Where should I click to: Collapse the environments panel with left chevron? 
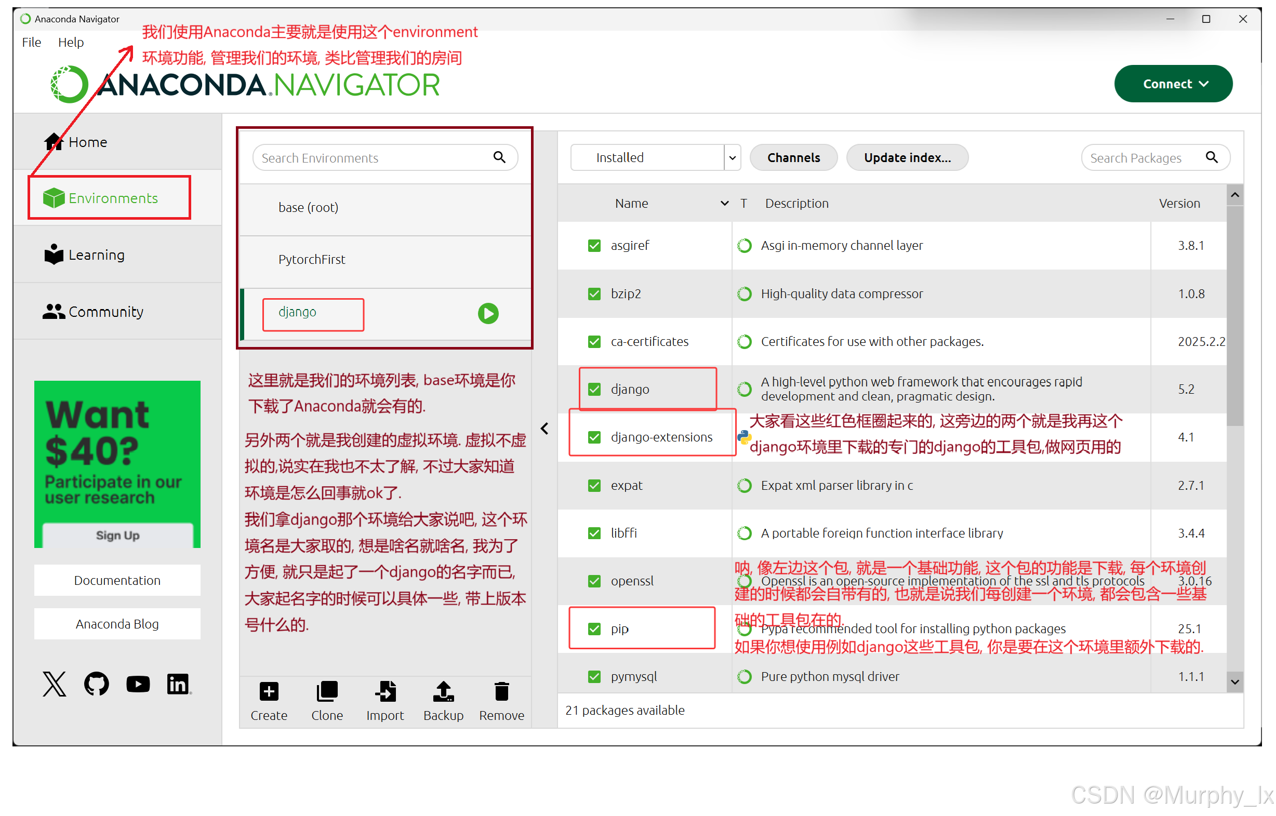(x=544, y=429)
